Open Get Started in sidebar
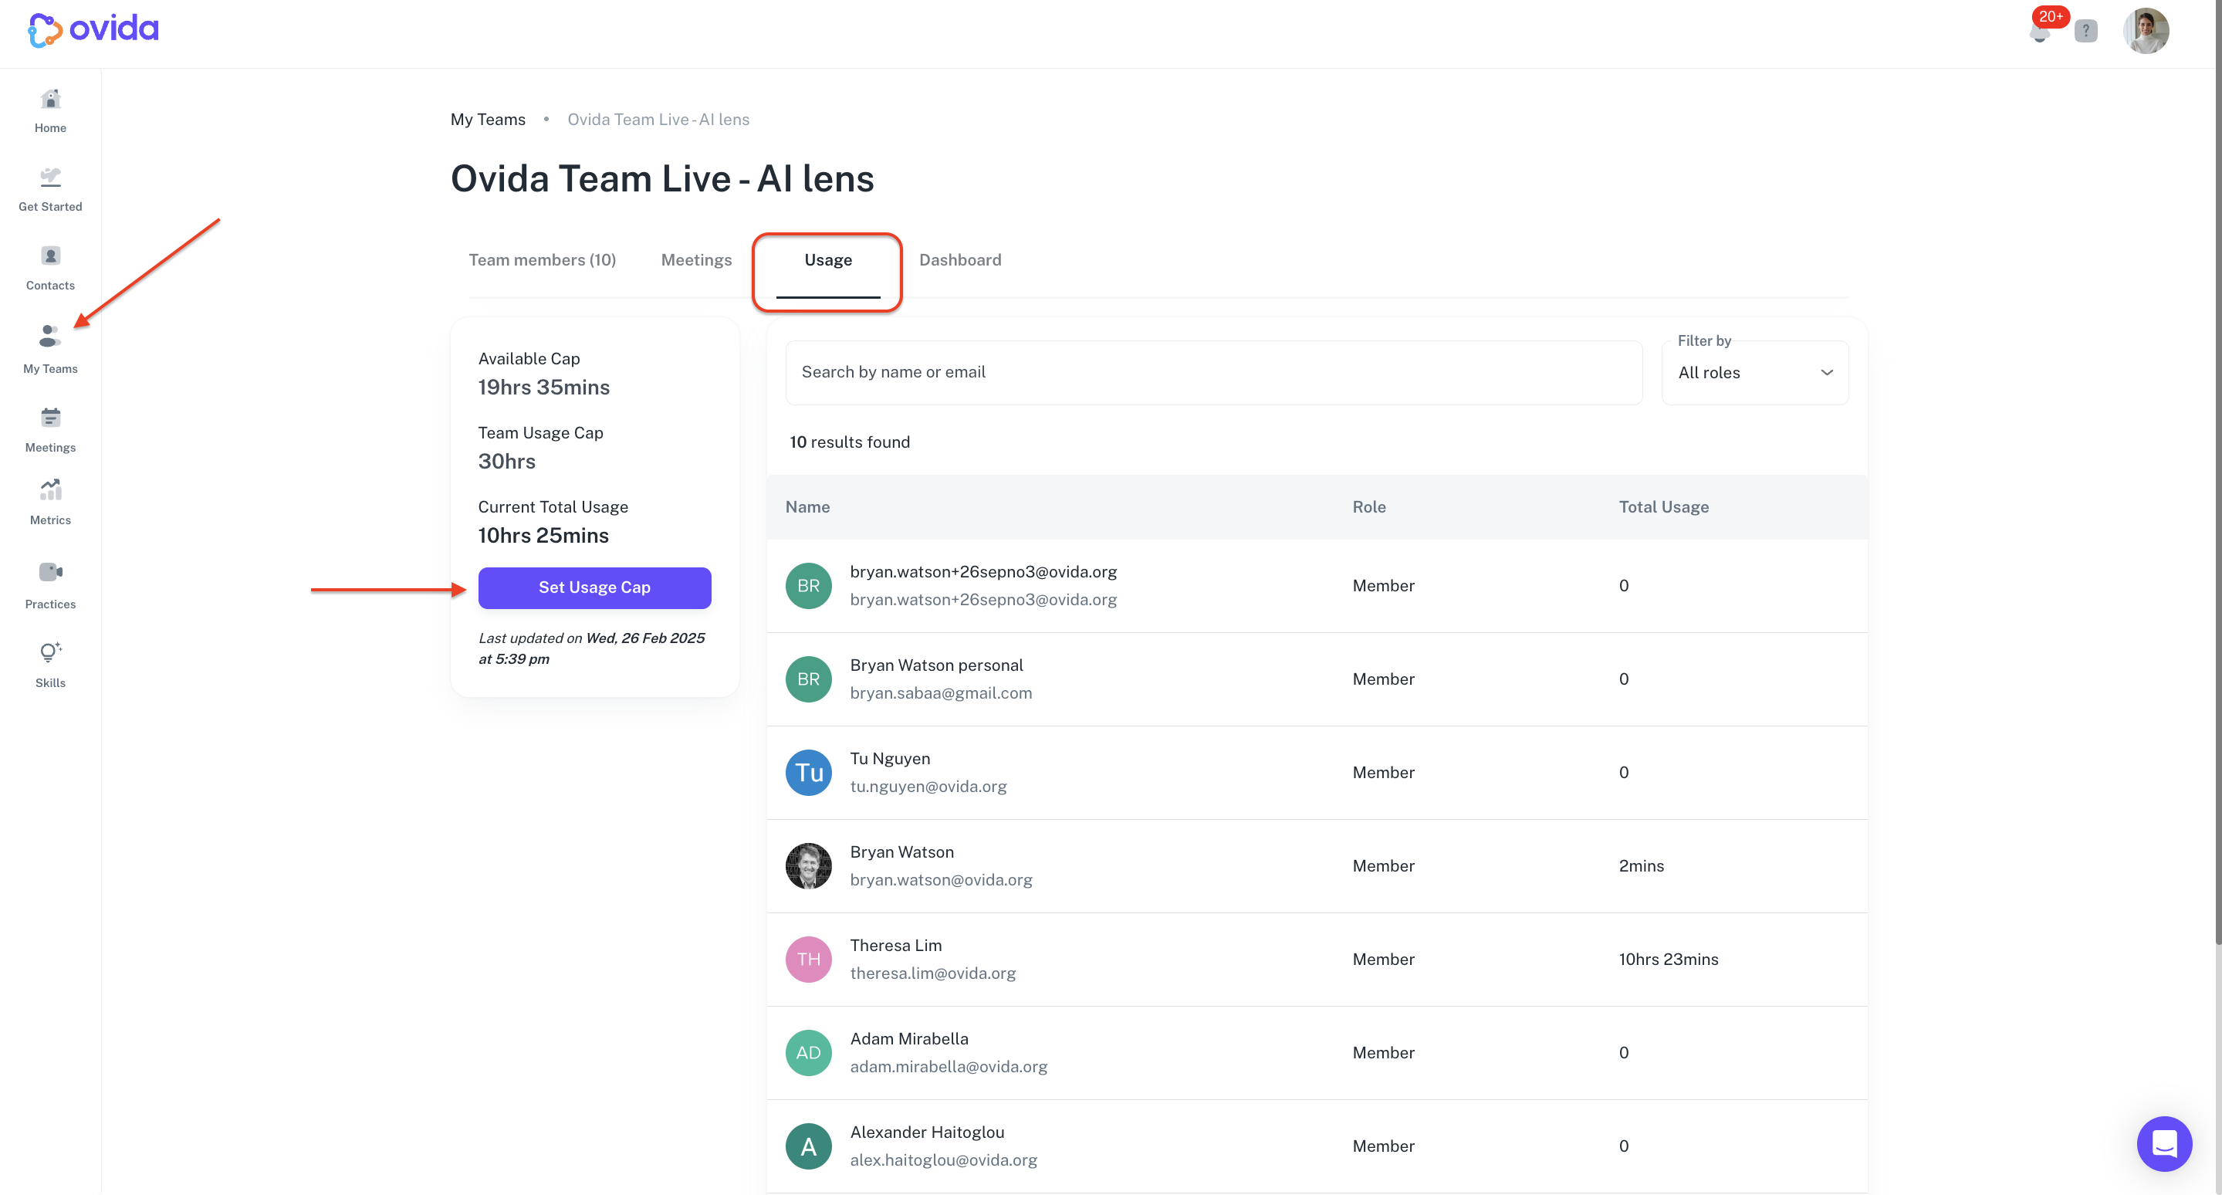Image resolution: width=2222 pixels, height=1195 pixels. pyautogui.click(x=50, y=190)
